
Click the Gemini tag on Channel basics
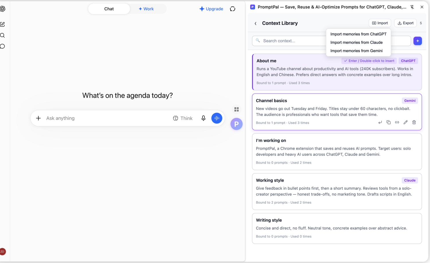coord(410,101)
